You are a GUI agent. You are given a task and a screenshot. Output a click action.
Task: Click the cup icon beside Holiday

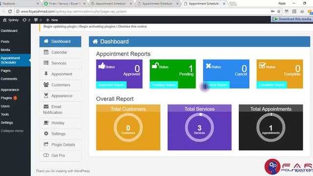tap(46, 123)
